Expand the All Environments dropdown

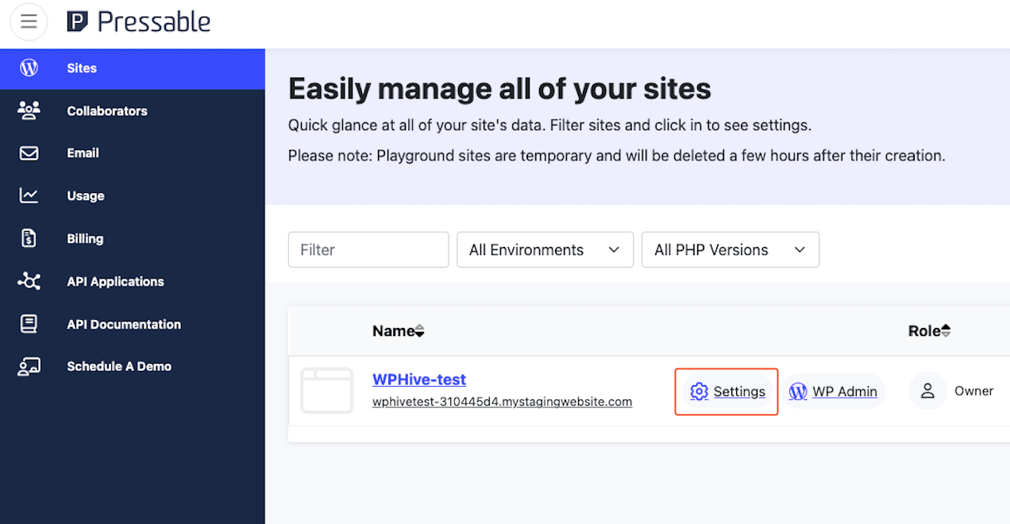(545, 249)
